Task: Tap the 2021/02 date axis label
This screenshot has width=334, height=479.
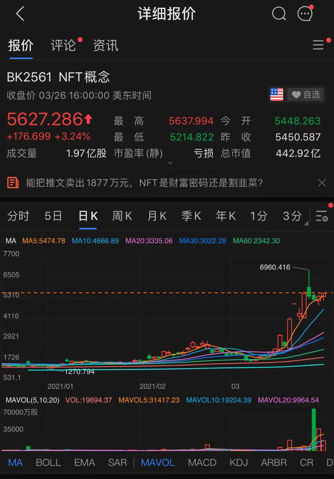Action: point(153,386)
